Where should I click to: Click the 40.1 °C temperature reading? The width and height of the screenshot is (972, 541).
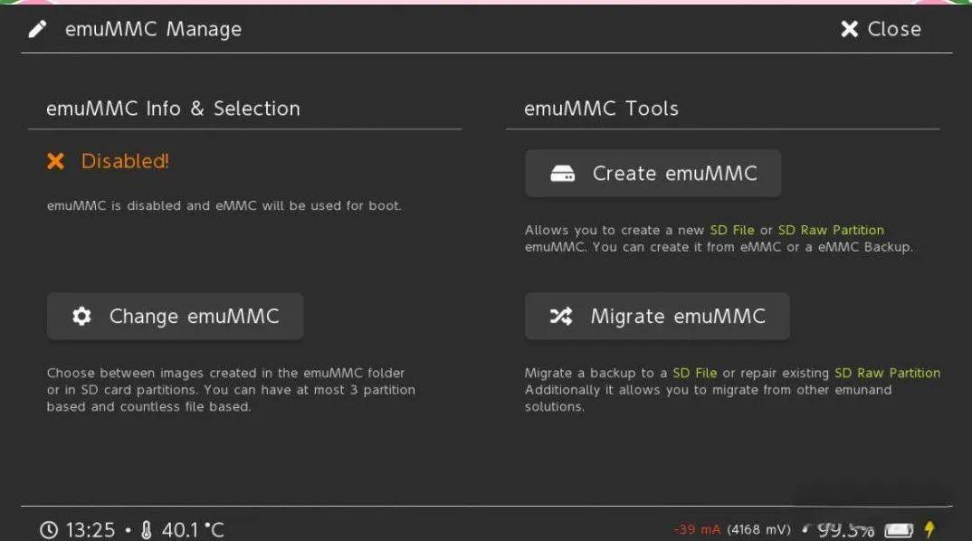193,529
